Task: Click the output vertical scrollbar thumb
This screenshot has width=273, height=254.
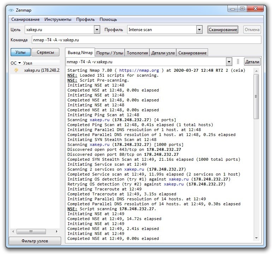Action: click(x=256, y=96)
